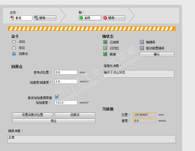Select the 定位 radio option
Screen dimensions: 195x151
point(14,48)
